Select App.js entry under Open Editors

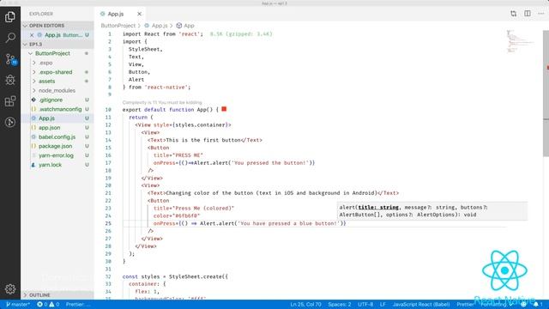pyautogui.click(x=57, y=35)
